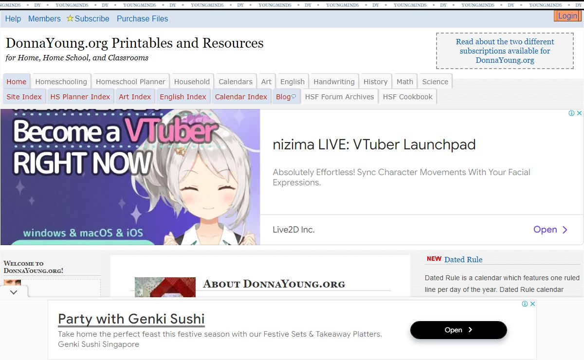Select the Handwriting tab

click(x=334, y=82)
